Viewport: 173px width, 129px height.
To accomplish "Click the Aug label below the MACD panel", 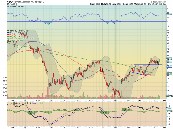I will (77, 128).
